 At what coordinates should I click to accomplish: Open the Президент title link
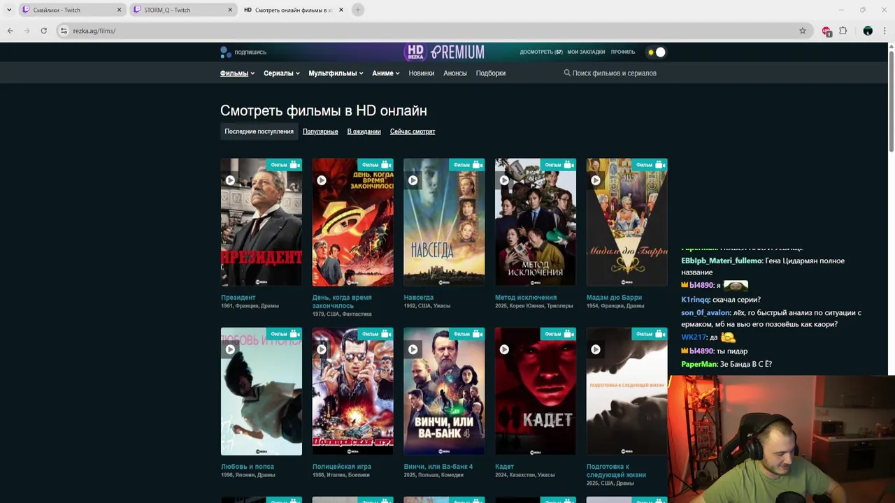tap(238, 298)
